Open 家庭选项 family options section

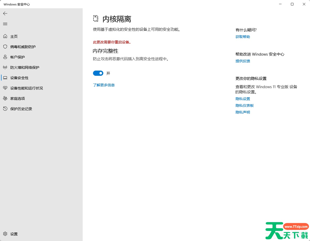pyautogui.click(x=18, y=98)
